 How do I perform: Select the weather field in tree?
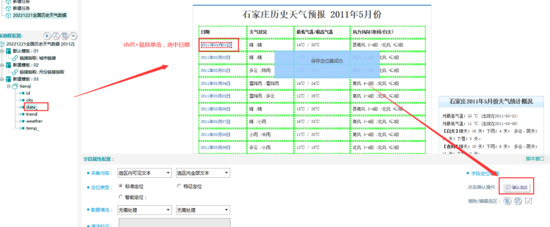(x=34, y=121)
